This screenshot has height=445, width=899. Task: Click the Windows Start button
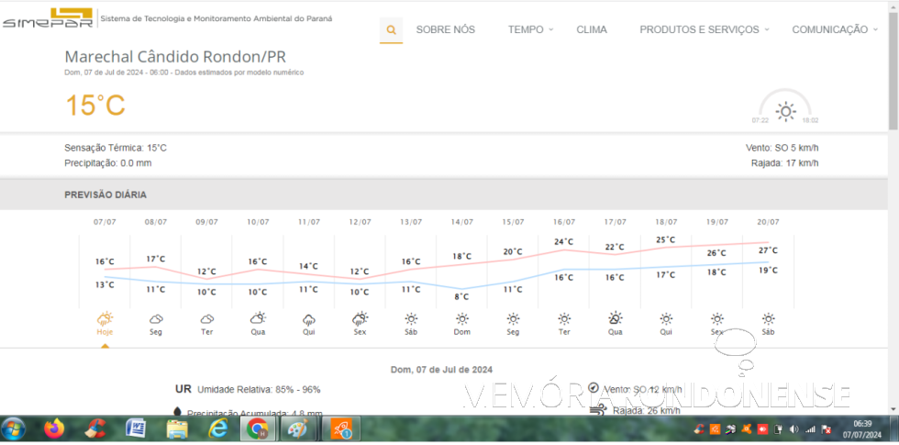coord(14,428)
